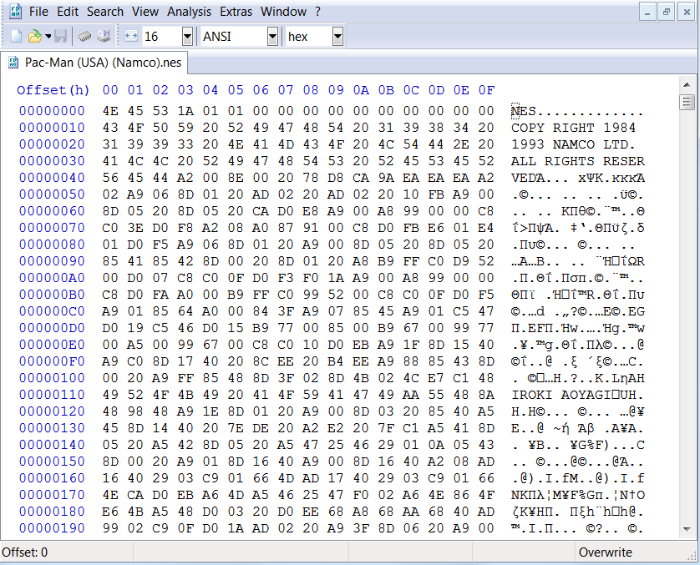This screenshot has width=700, height=565.
Task: Click hex byte 3F in row 00000190
Action: point(361,528)
